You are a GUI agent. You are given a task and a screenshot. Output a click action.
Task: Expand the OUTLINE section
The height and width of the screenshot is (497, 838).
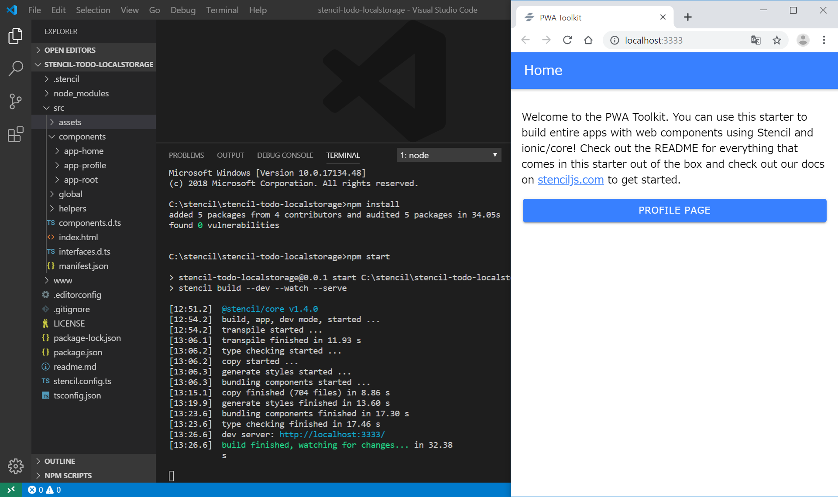coord(93,461)
